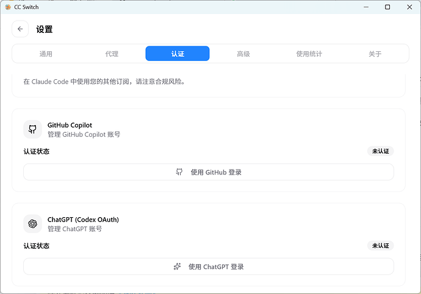This screenshot has height=294, width=421.
Task: Click ChatGPT's 未认证 status badge
Action: click(x=381, y=246)
